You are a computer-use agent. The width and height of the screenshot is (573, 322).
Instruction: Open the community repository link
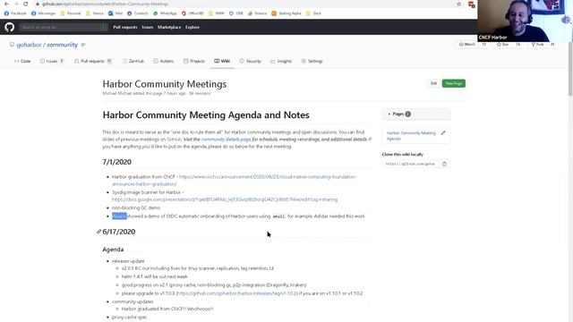(x=62, y=45)
